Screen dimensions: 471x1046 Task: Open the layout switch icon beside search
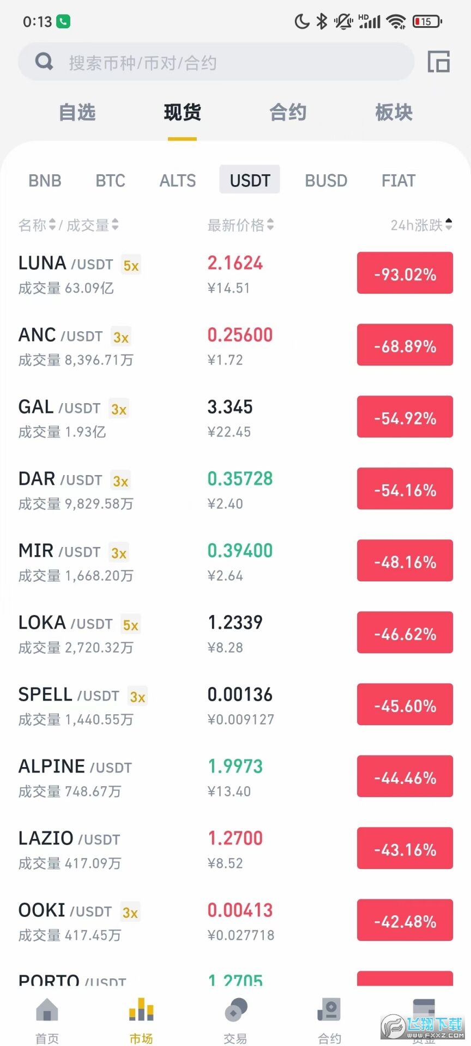pyautogui.click(x=438, y=62)
